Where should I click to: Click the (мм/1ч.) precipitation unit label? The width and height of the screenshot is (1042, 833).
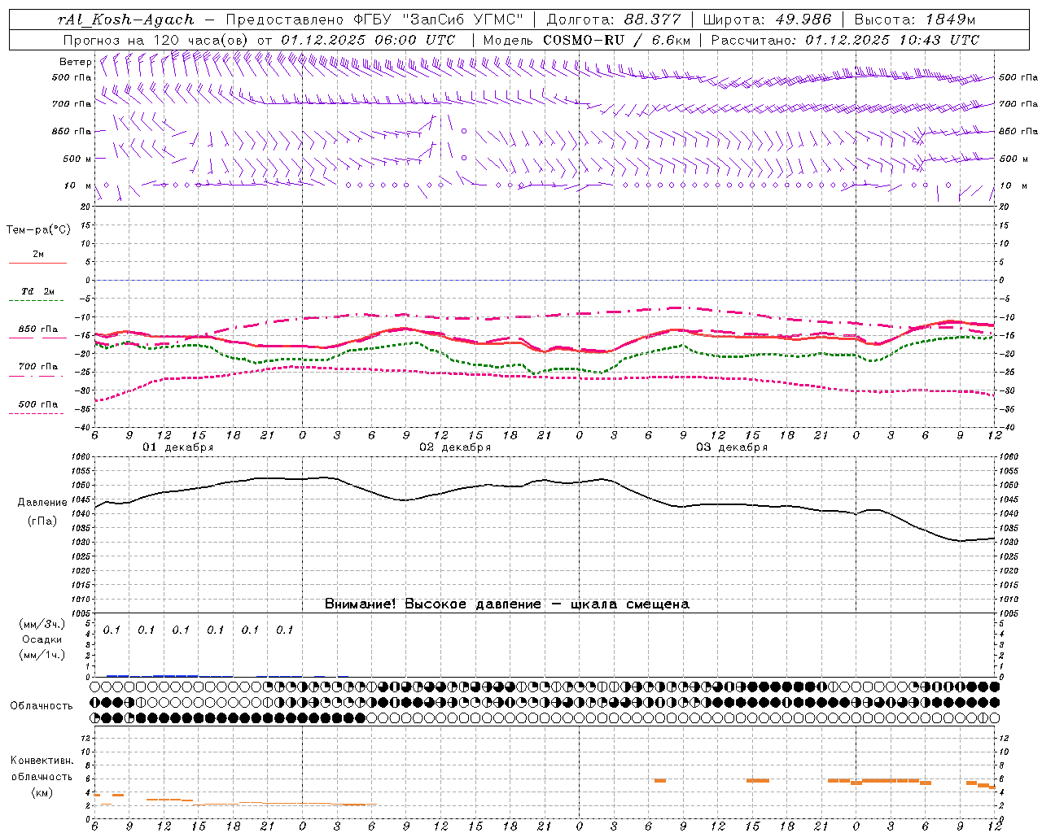42,655
